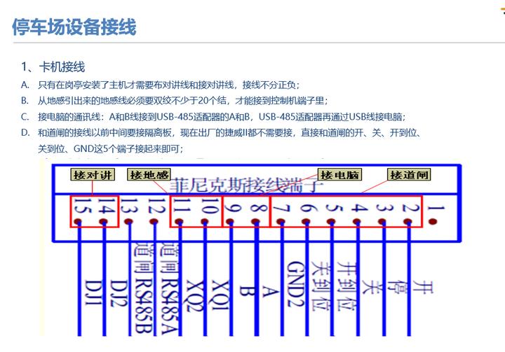Click the slide title 停车场设备接线

click(74, 27)
